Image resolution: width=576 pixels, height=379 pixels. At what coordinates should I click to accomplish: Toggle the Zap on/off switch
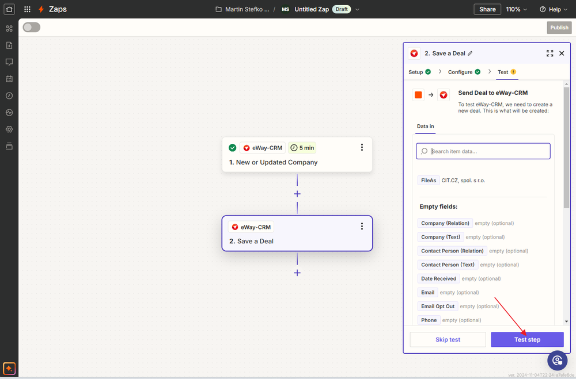pos(32,27)
